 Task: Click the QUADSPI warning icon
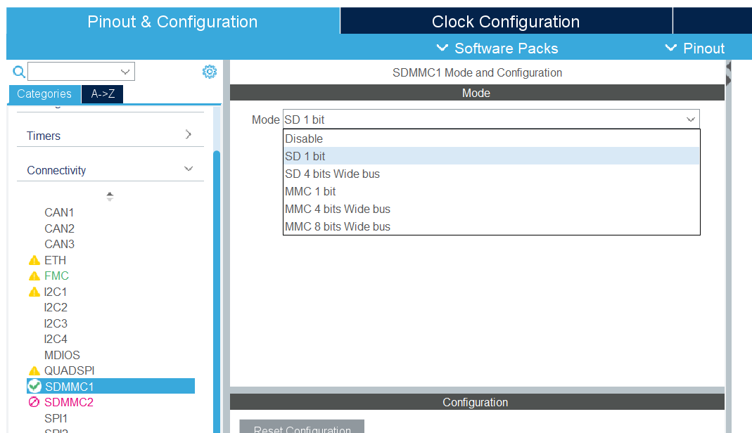click(34, 371)
